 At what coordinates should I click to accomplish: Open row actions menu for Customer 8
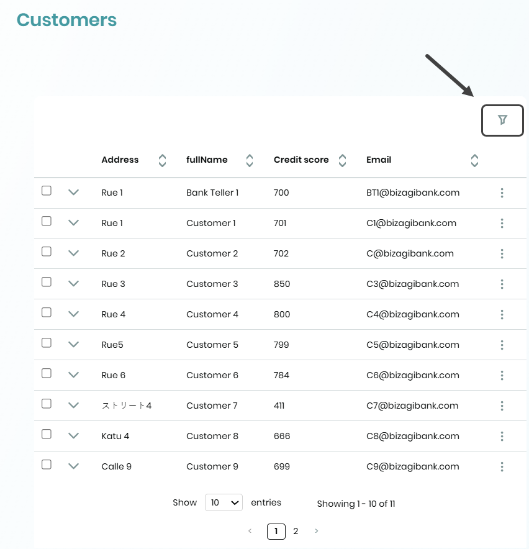click(502, 436)
